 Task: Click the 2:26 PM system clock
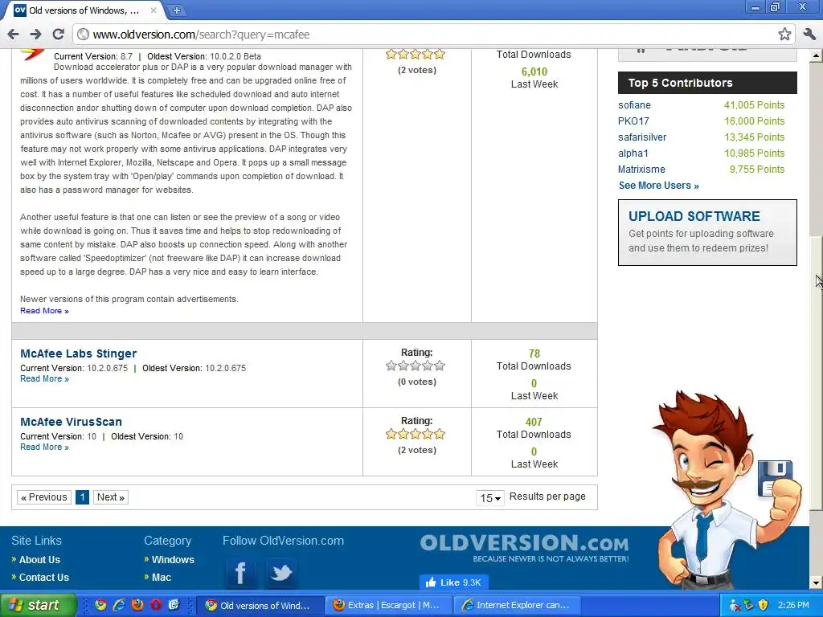pyautogui.click(x=793, y=606)
